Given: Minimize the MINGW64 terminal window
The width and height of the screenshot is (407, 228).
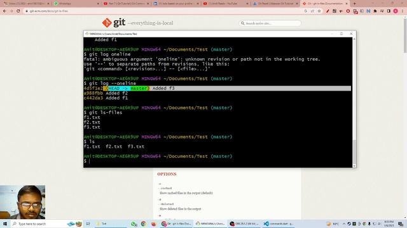Looking at the screenshot, I should (x=332, y=34).
